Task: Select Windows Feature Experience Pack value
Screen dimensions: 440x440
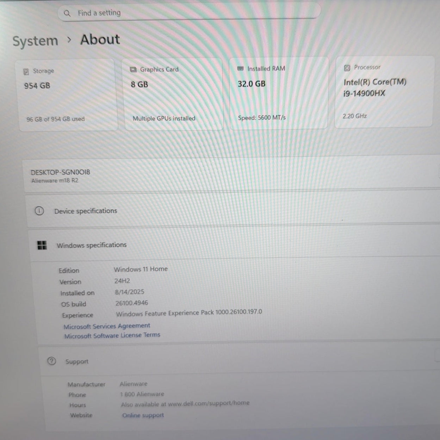Action: (x=189, y=313)
